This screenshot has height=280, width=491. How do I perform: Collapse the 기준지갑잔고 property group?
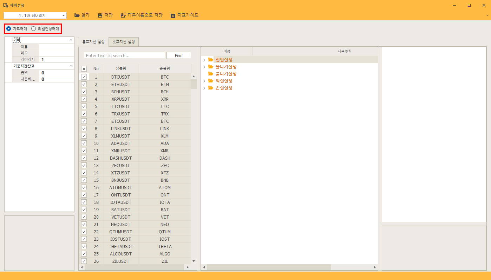tap(71, 66)
